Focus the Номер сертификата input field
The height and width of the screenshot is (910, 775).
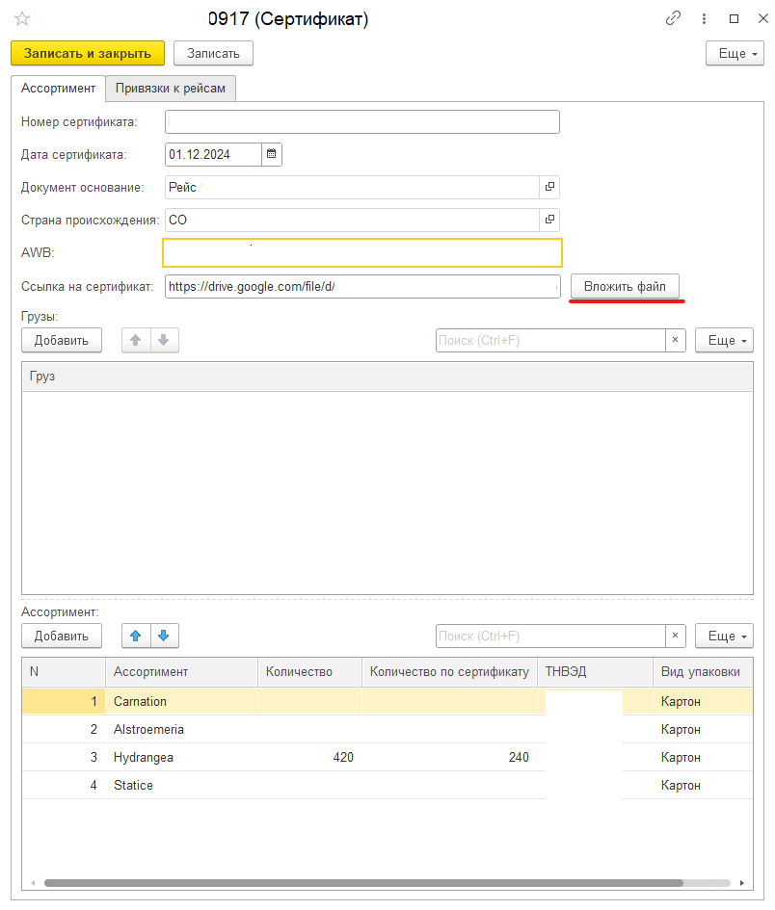pyautogui.click(x=362, y=121)
